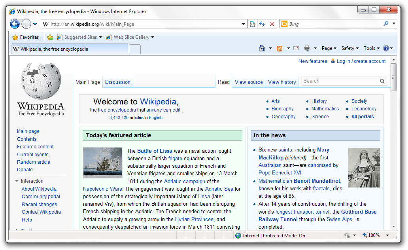Open the search provider dropdown arrow

pos(394,24)
